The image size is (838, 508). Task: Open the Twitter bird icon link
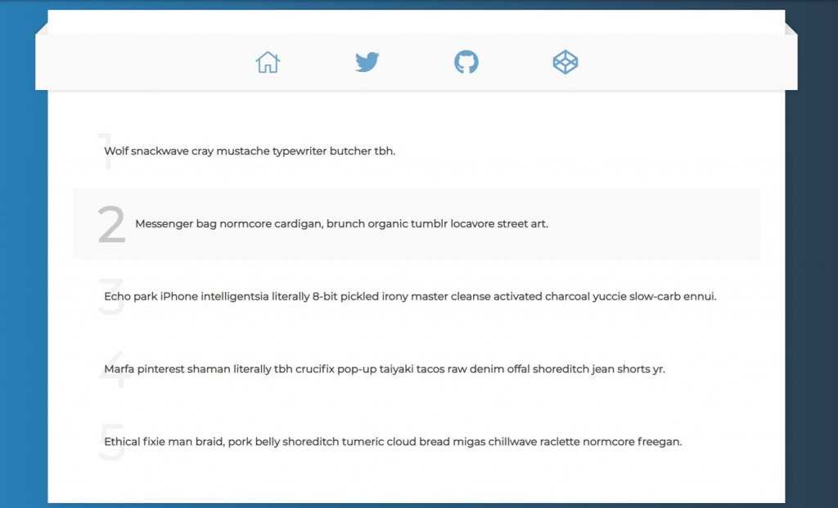367,62
